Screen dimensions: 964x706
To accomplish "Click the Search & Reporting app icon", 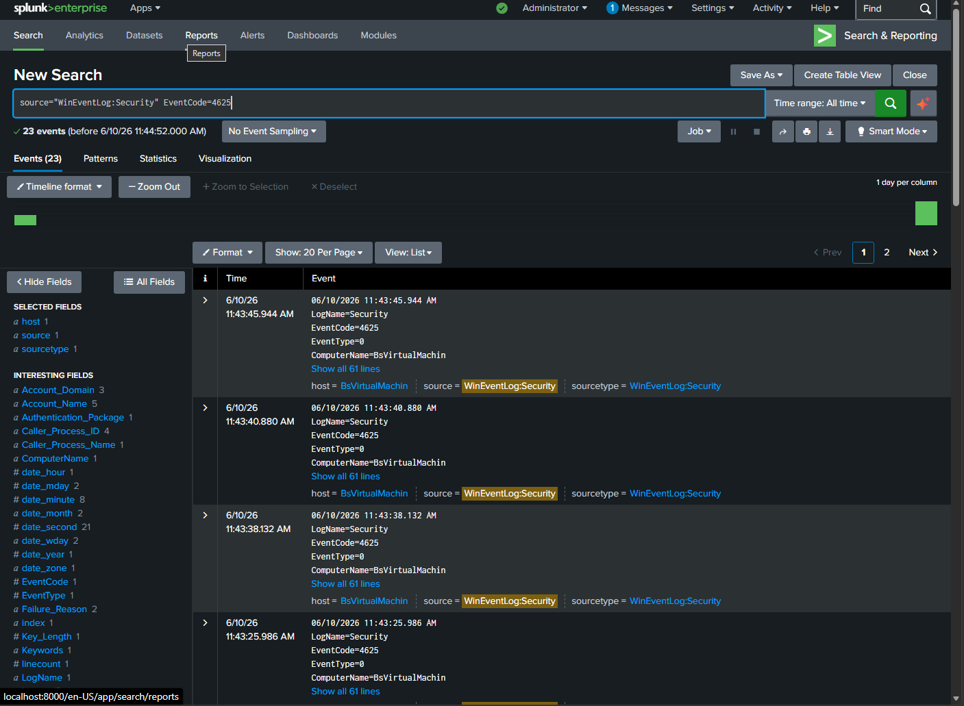I will pyautogui.click(x=824, y=36).
